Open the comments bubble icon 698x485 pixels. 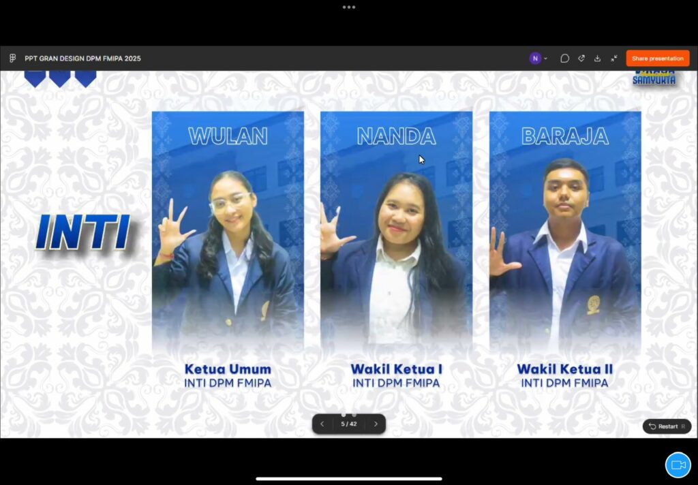click(x=564, y=59)
